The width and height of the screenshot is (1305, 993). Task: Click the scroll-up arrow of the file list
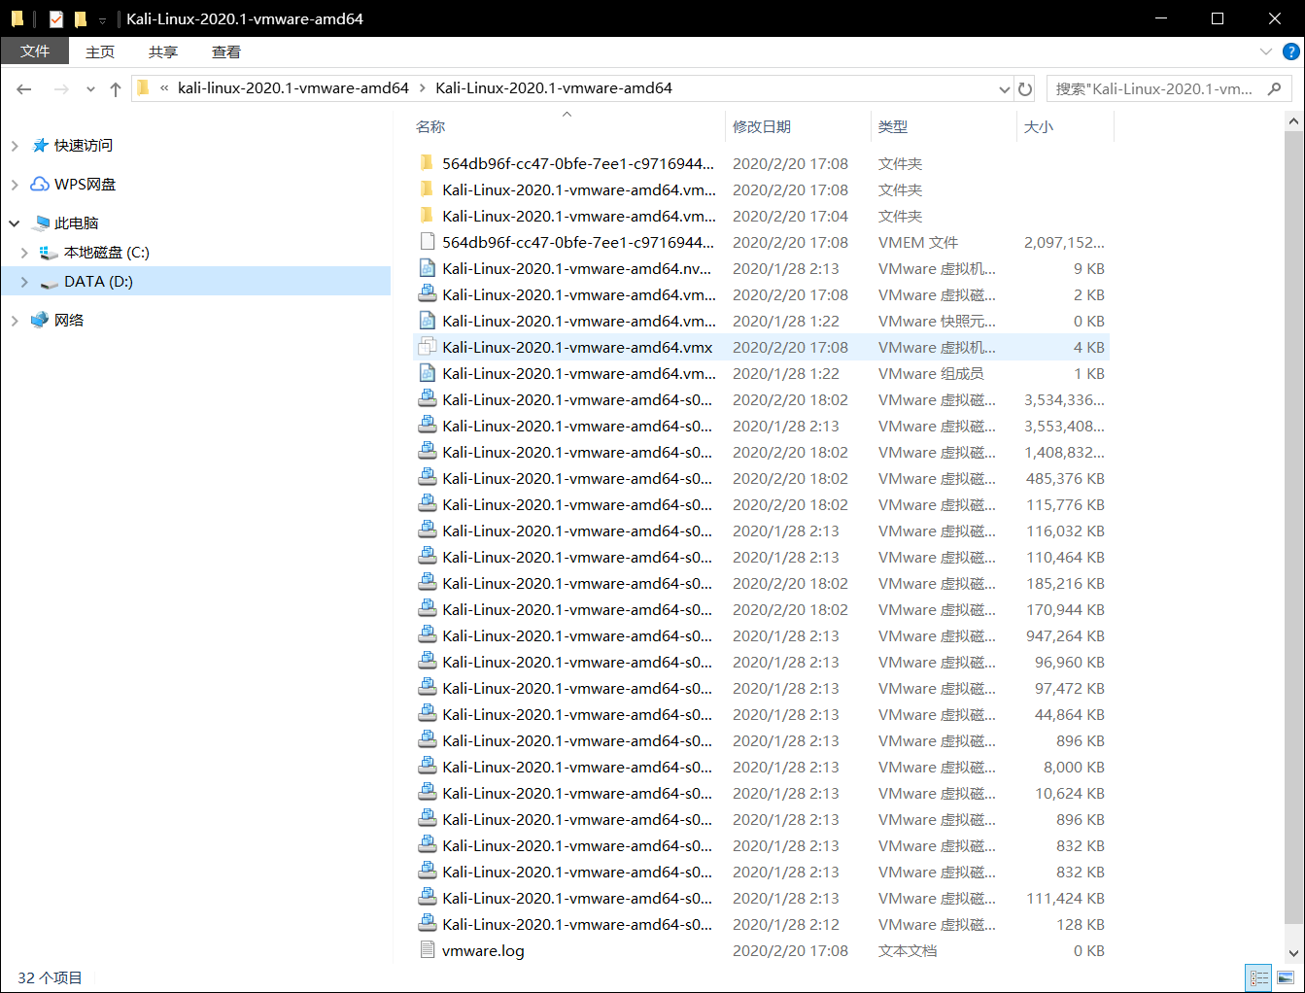(1293, 122)
